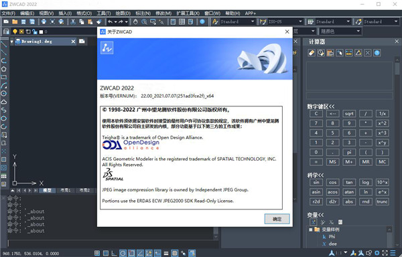
Task: Open the 随颜色 color dropdown
Action: click(340, 31)
